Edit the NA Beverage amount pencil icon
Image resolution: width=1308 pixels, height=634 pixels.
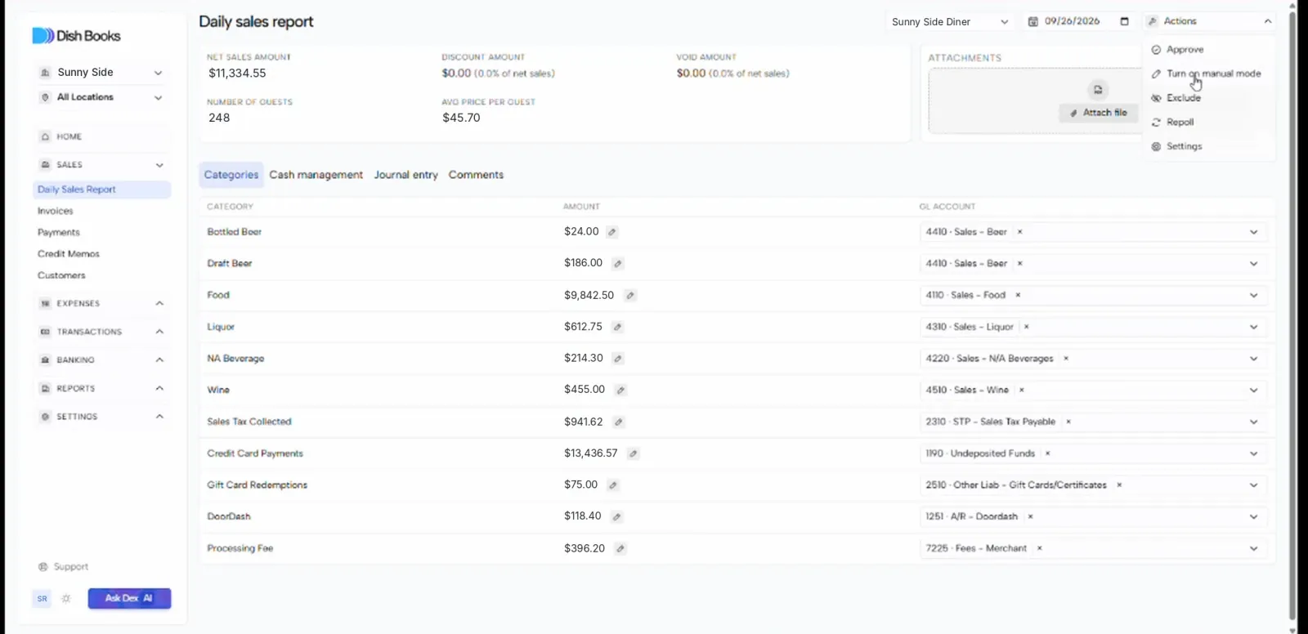pyautogui.click(x=618, y=359)
